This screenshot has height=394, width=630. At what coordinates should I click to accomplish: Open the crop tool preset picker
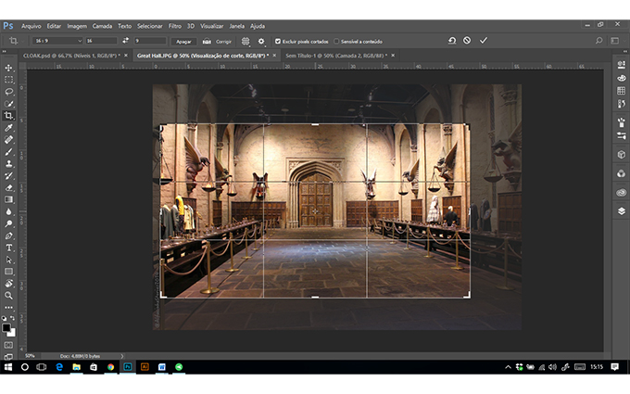[15, 41]
